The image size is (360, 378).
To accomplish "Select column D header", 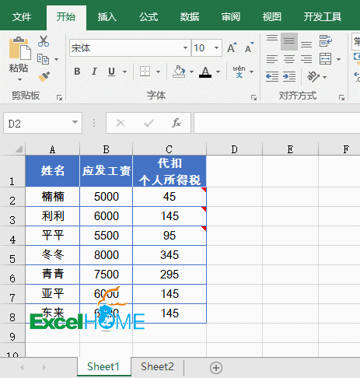I will [234, 149].
